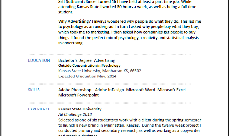
Task: Click the Microsoft Excel skill
Action: pos(171,90)
